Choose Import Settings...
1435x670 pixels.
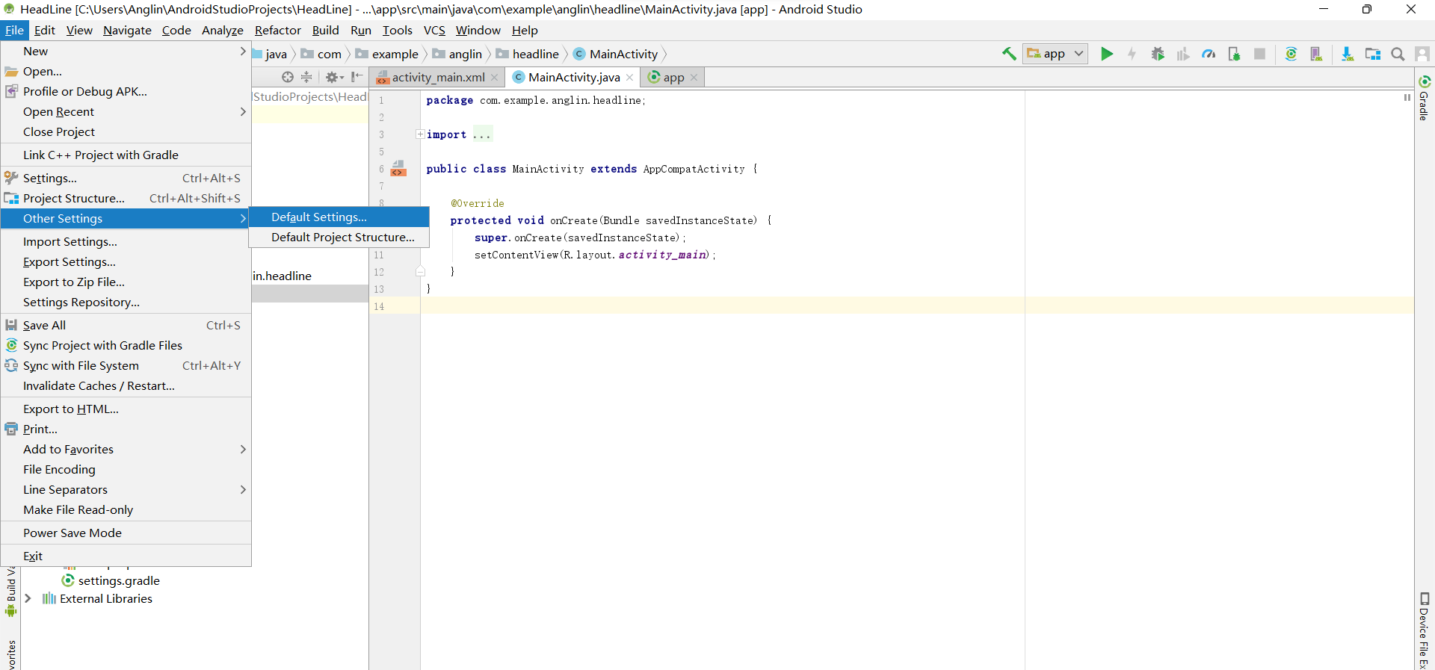pyautogui.click(x=126, y=241)
